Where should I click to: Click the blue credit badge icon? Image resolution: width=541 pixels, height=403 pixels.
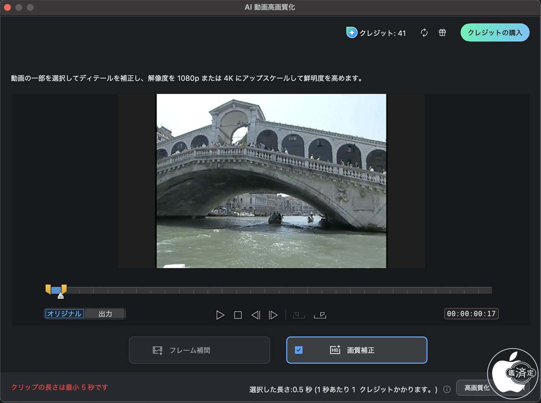coord(352,33)
